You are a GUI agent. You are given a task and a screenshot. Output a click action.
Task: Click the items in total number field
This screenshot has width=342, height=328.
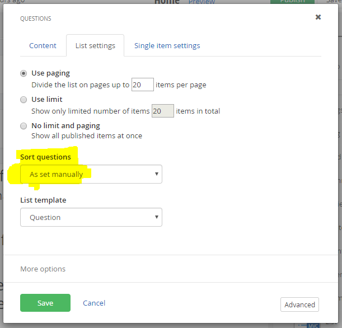click(x=162, y=111)
